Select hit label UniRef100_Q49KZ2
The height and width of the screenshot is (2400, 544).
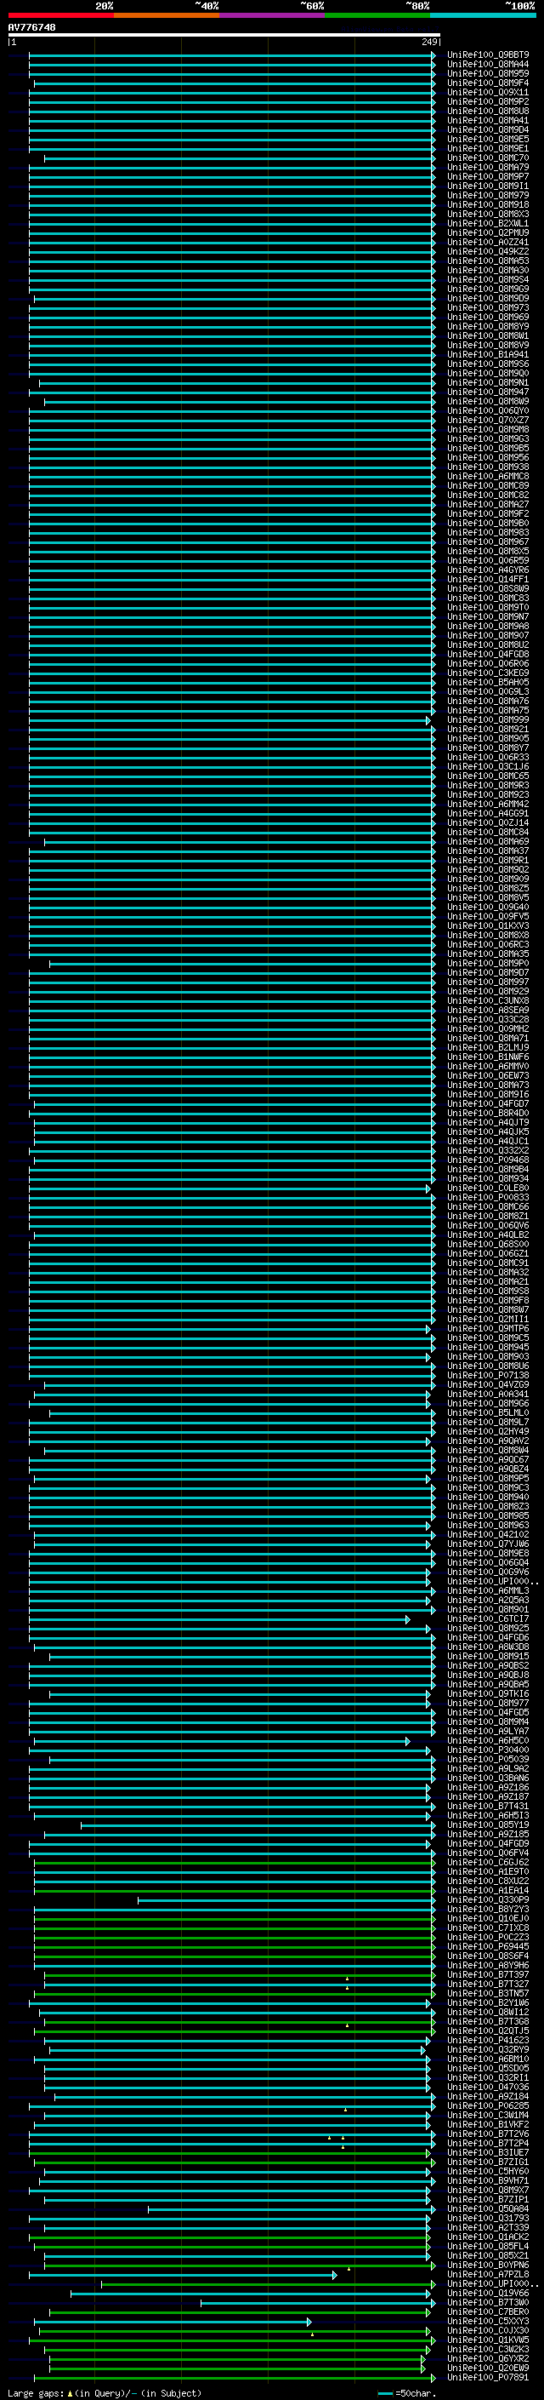488,251
